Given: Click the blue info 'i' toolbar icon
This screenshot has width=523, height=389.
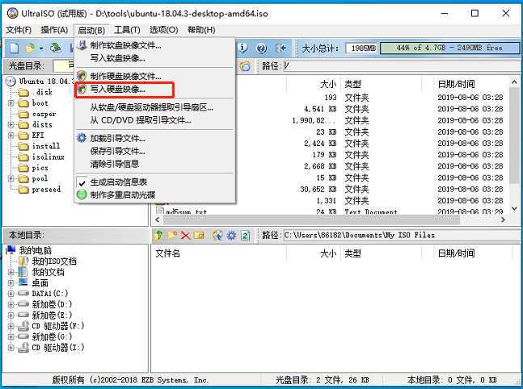Looking at the screenshot, I should pos(243,48).
